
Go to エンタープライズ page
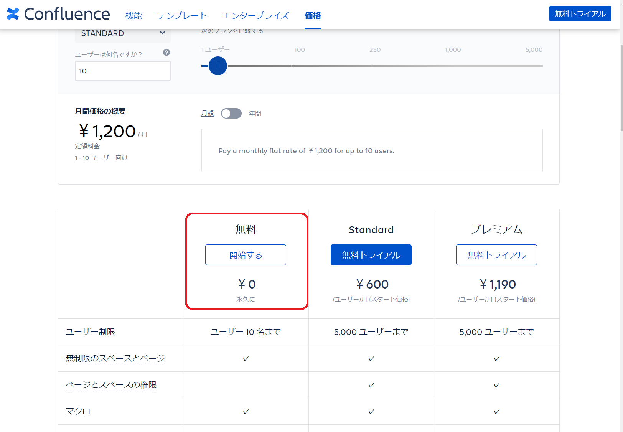(x=256, y=16)
